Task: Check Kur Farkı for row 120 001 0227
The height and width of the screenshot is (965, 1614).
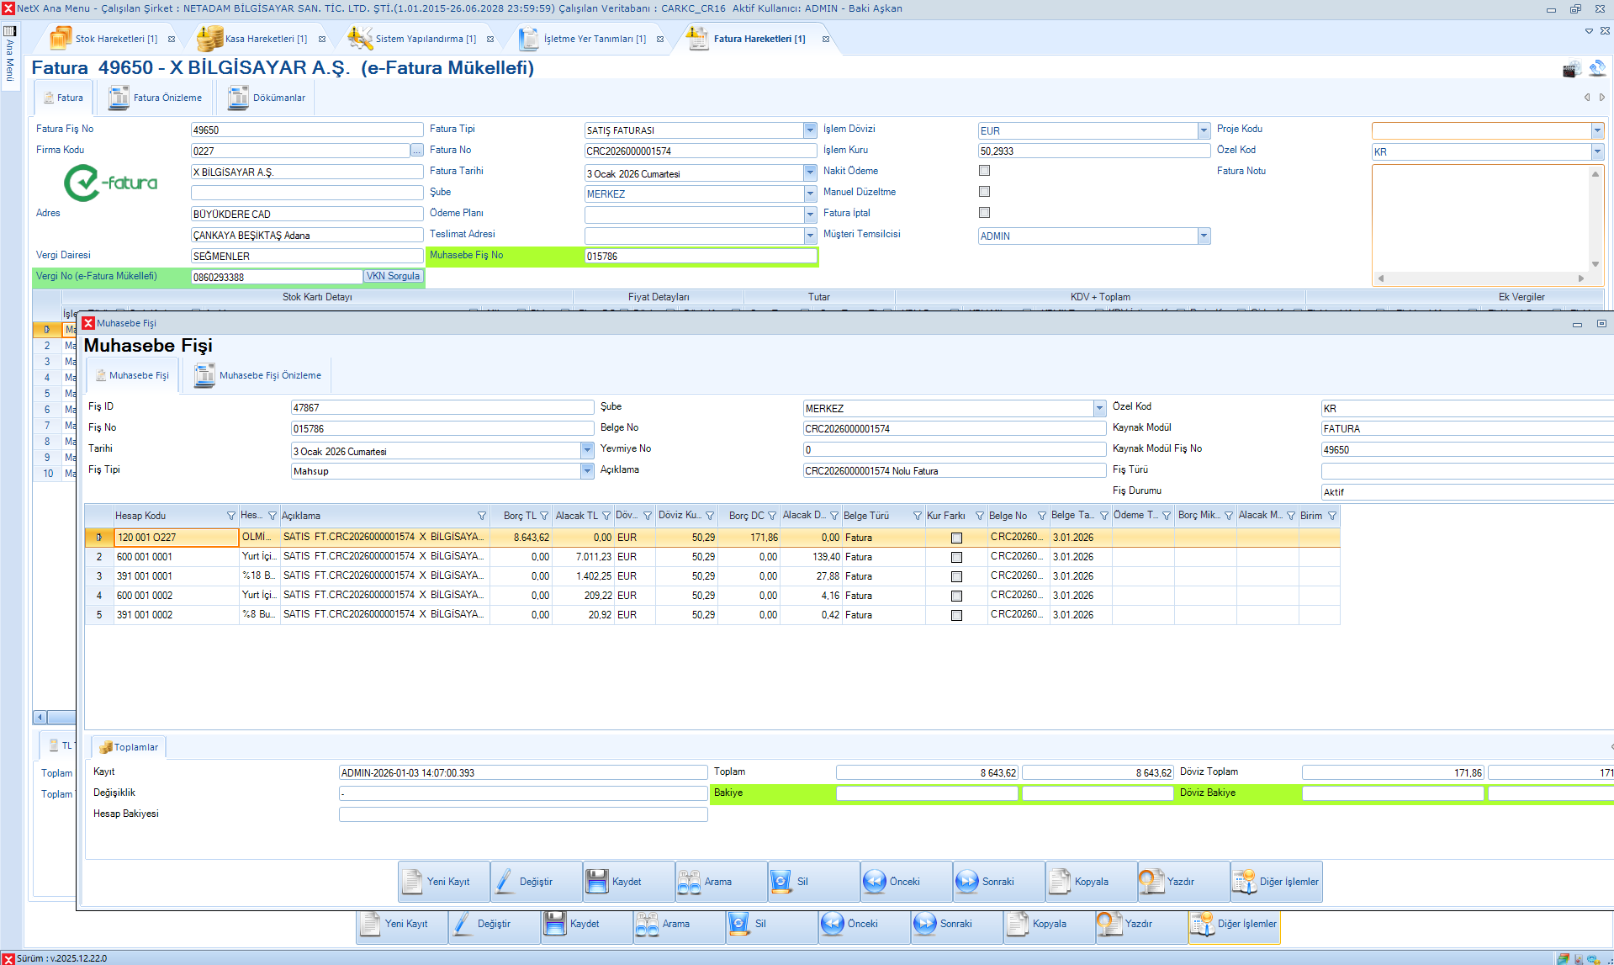Action: click(x=956, y=538)
